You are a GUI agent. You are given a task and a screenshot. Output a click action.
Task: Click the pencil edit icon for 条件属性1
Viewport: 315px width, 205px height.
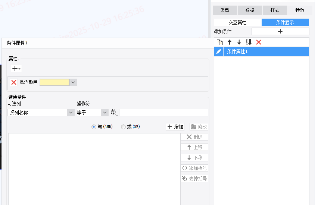coord(219,51)
